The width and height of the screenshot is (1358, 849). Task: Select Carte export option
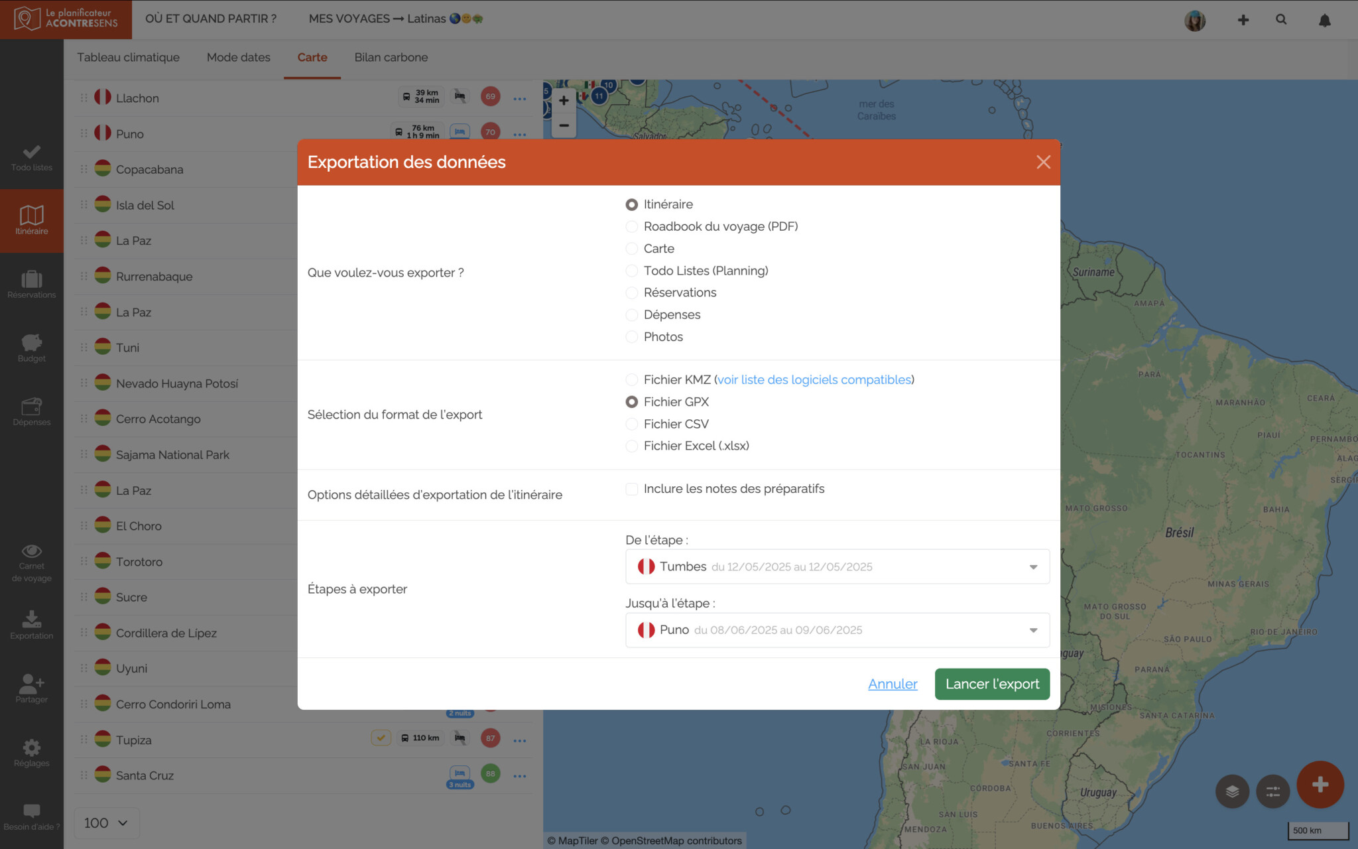(631, 249)
